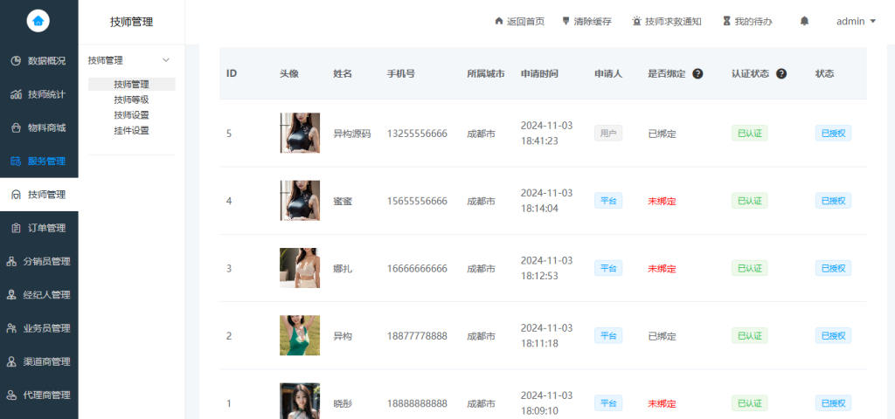Click help icon beside 是否绑定 column header
This screenshot has width=895, height=419.
point(697,73)
